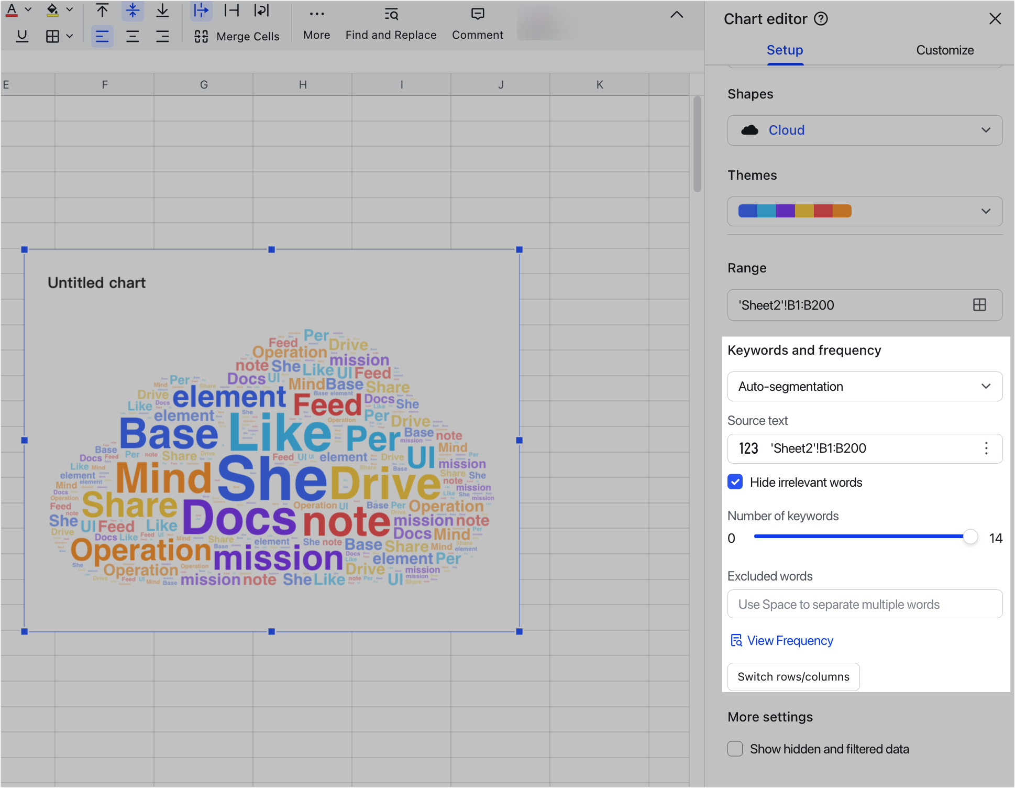Set vertical alignment to bottom
The height and width of the screenshot is (788, 1015).
click(x=163, y=10)
